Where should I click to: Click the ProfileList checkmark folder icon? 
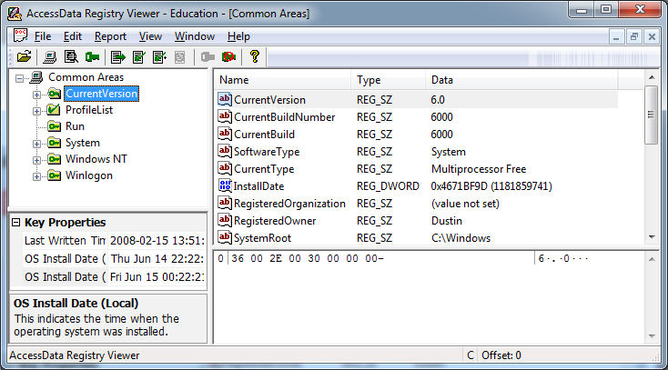pos(54,109)
